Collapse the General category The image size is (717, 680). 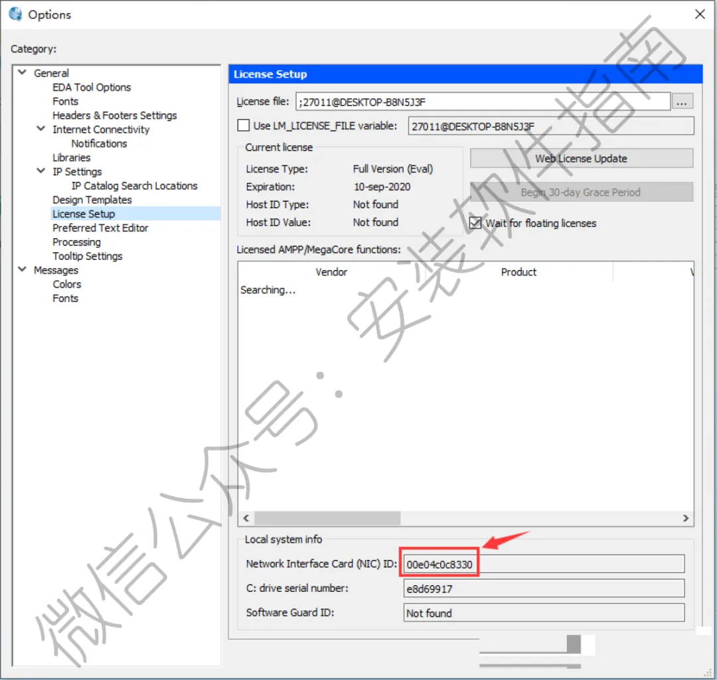tap(22, 73)
